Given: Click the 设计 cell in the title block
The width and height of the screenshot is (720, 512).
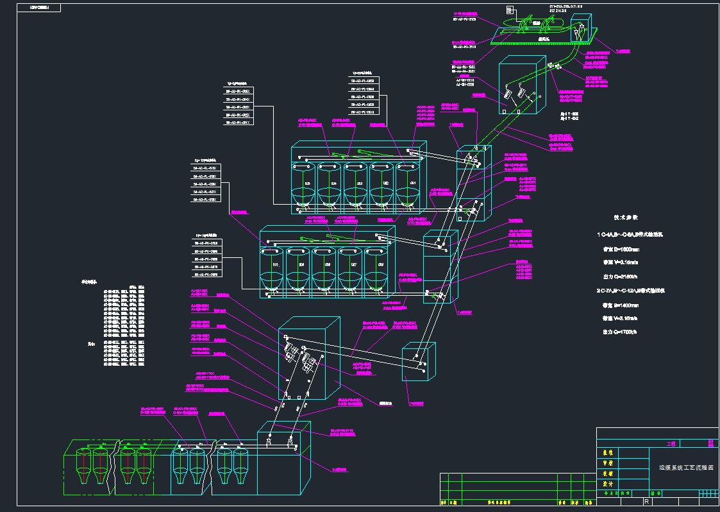Looking at the screenshot, I should pos(607,483).
